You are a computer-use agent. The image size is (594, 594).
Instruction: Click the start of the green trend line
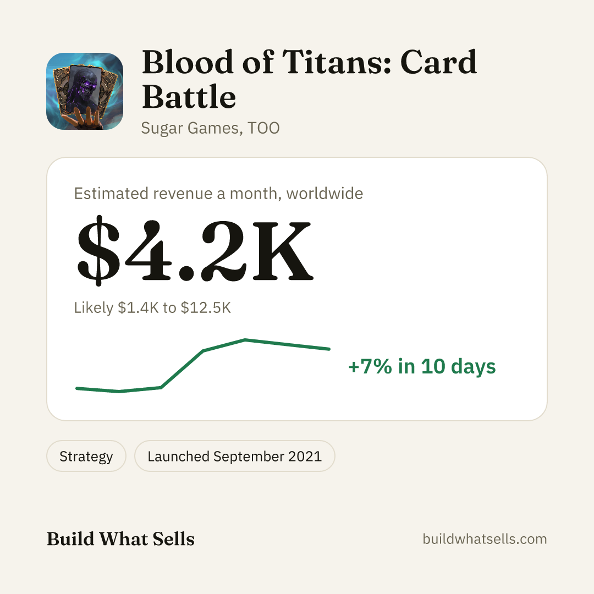(78, 388)
